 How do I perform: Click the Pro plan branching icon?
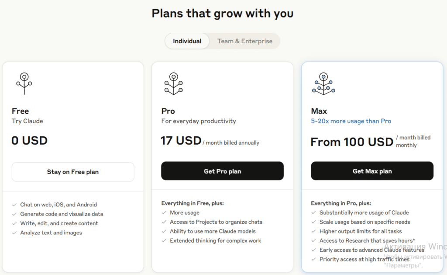tap(174, 84)
